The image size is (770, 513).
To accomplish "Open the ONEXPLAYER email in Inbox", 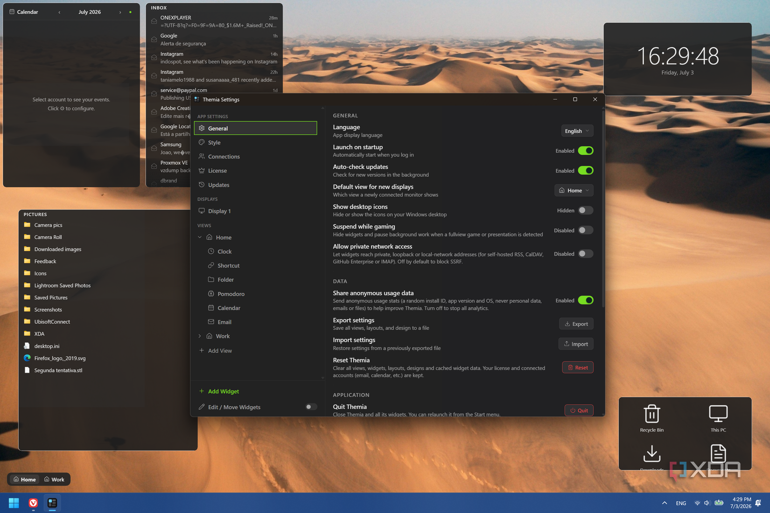I will [214, 21].
